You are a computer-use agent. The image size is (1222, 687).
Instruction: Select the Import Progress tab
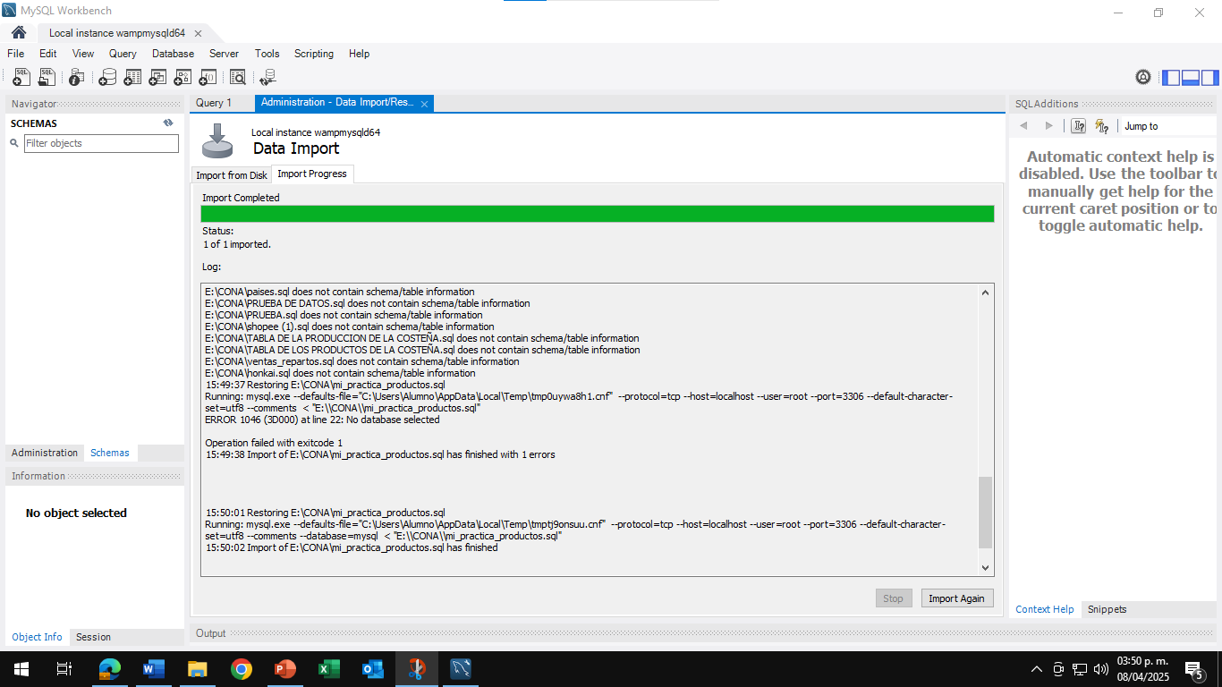click(312, 174)
